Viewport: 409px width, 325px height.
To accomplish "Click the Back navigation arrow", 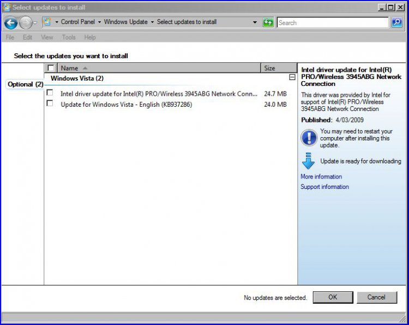I will 11,23.
